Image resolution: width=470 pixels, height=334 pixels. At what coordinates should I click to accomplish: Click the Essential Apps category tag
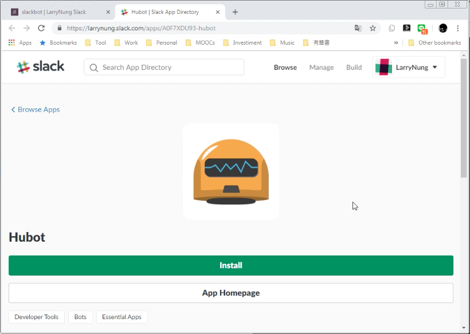click(x=122, y=317)
